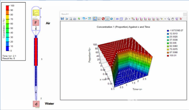Toggle the 3D box view icon

[121, 19]
